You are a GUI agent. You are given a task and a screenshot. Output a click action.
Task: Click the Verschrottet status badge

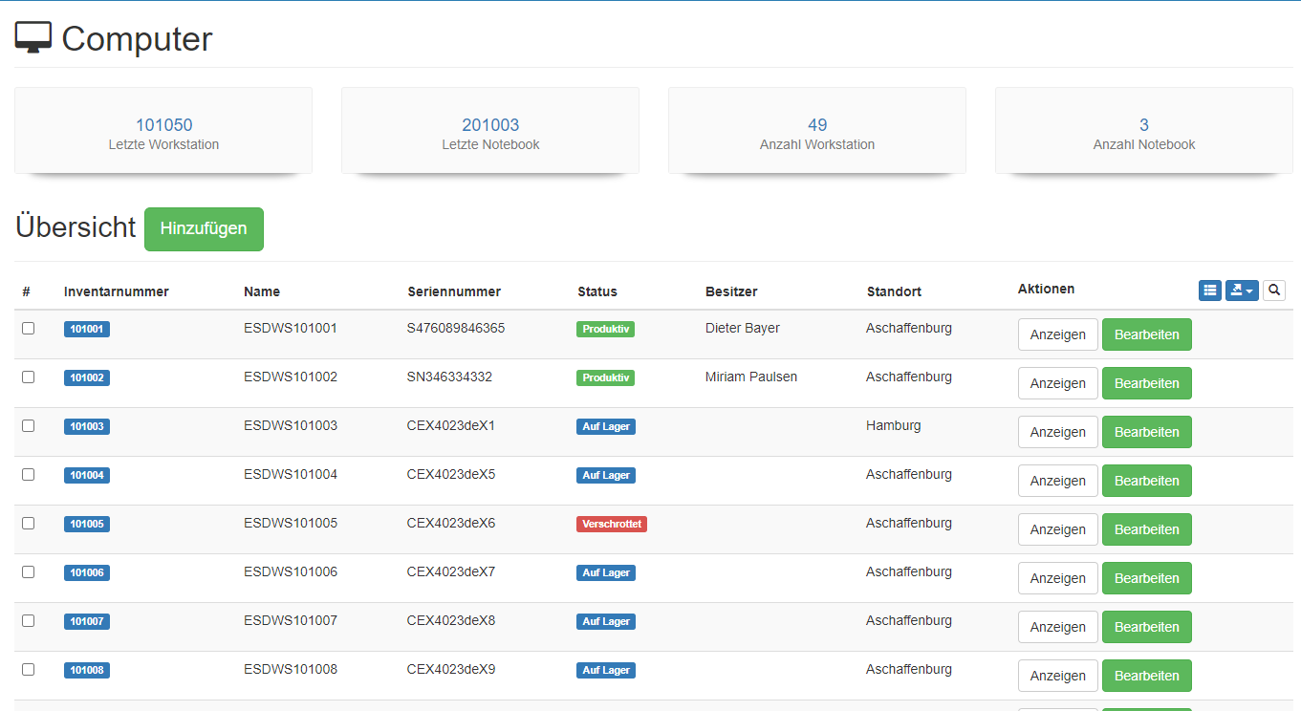coord(611,524)
